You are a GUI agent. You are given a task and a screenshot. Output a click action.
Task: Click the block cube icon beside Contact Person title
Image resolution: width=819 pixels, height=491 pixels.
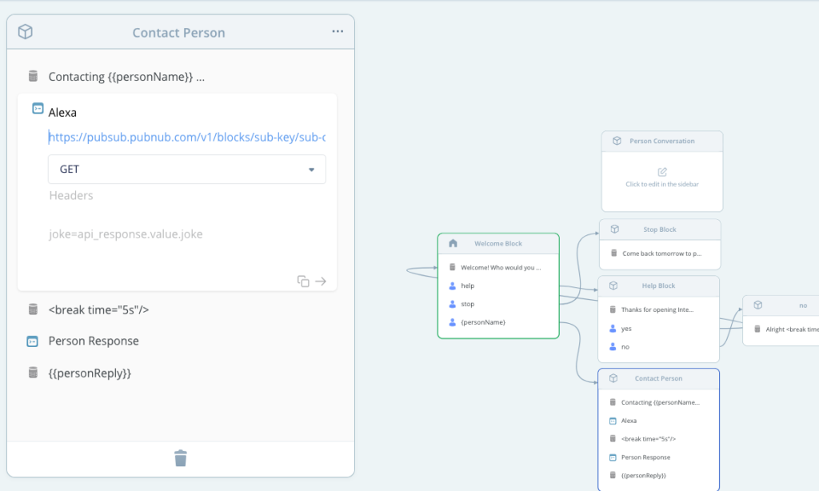coord(25,31)
